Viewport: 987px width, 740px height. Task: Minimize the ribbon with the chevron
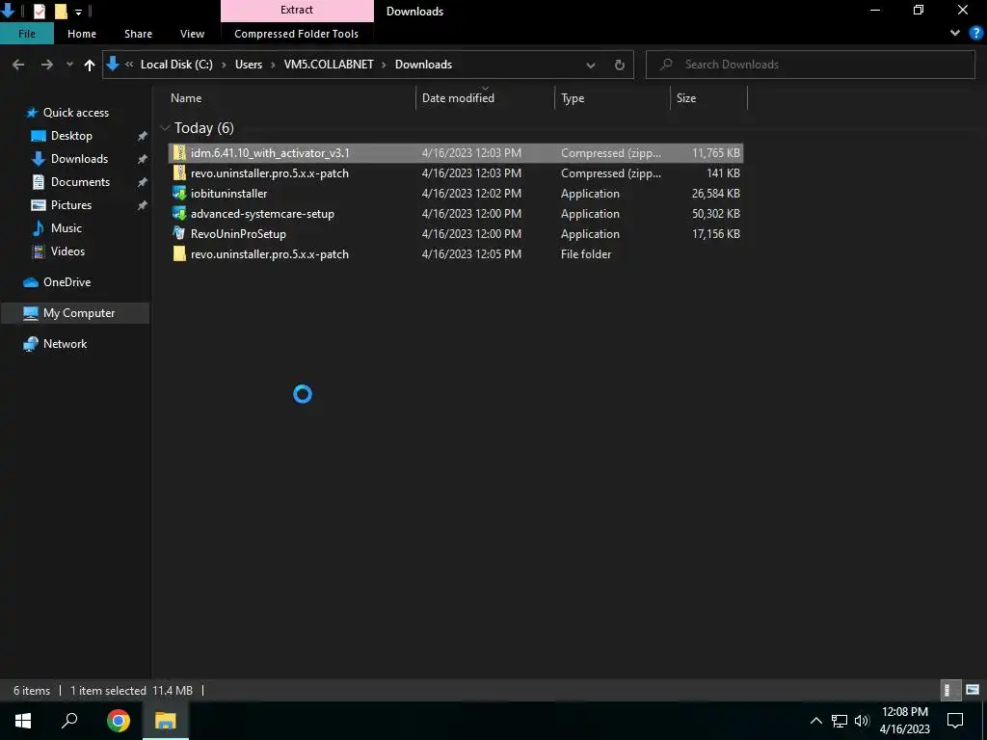coord(955,34)
